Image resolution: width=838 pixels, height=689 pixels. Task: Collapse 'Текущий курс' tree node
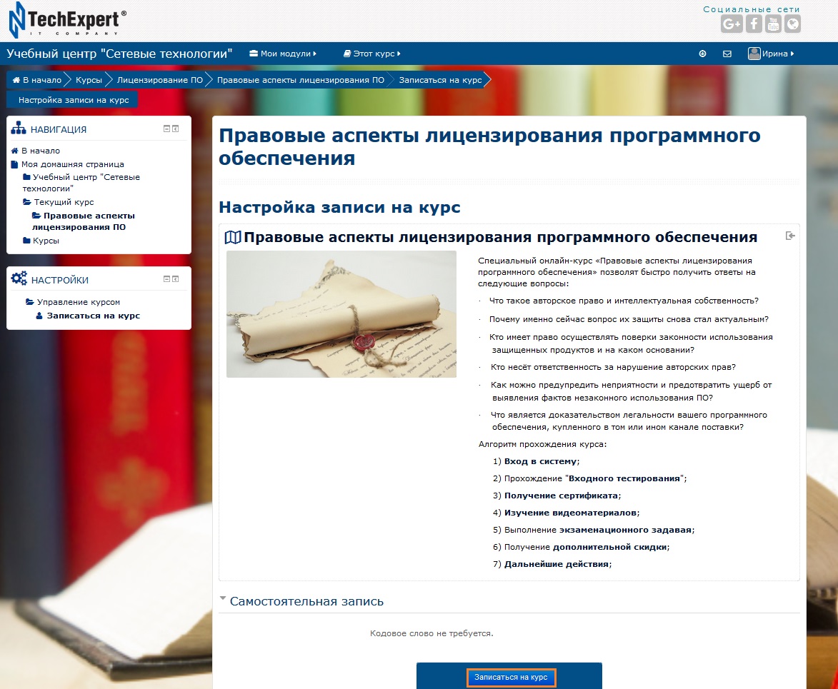26,202
